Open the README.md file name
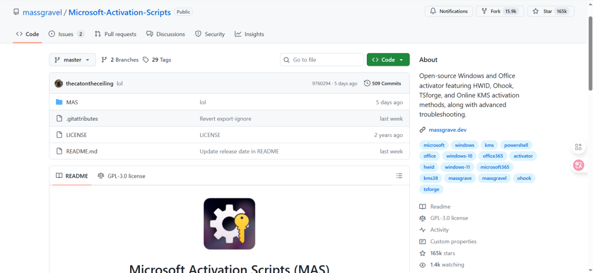The image size is (593, 273). point(82,151)
